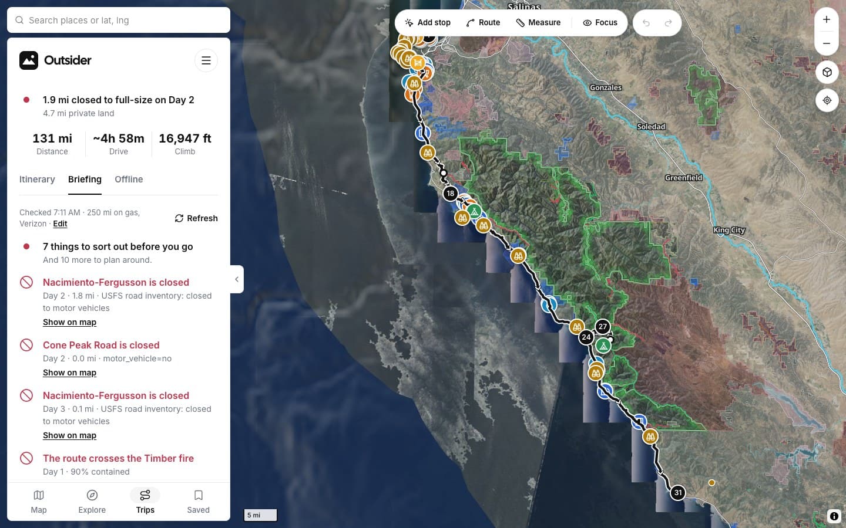846x528 pixels.
Task: Undo the last route edit
Action: [646, 23]
